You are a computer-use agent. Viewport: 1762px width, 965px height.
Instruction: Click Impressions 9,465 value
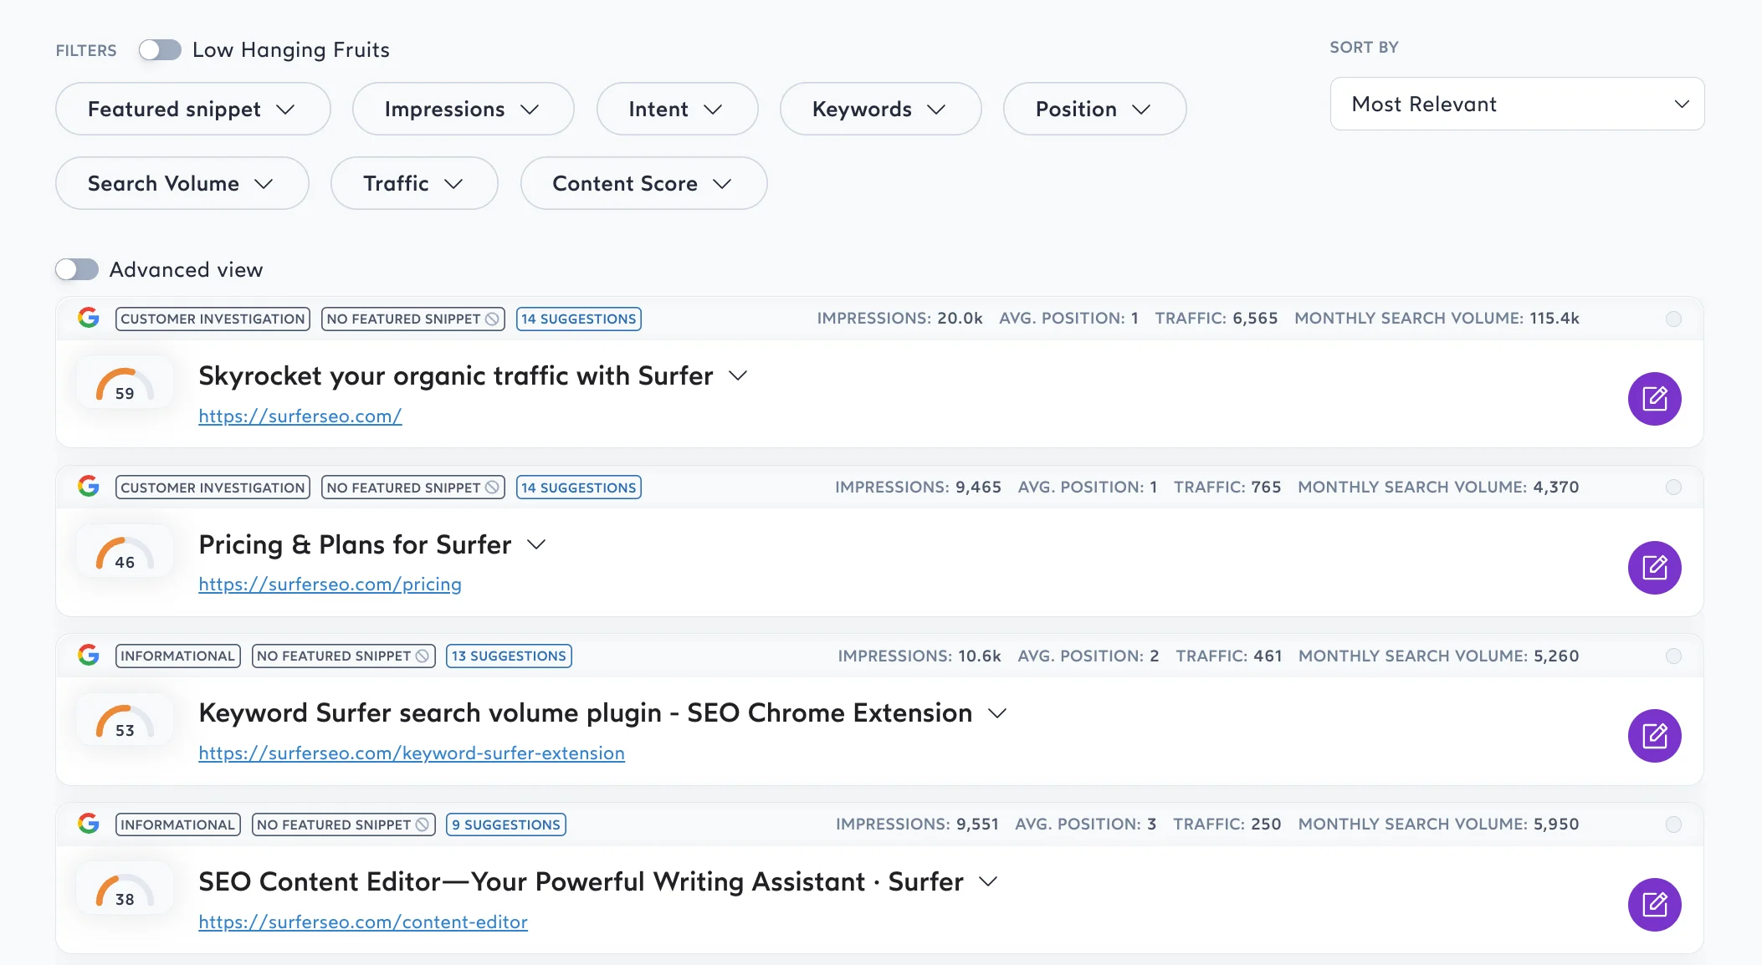point(978,487)
